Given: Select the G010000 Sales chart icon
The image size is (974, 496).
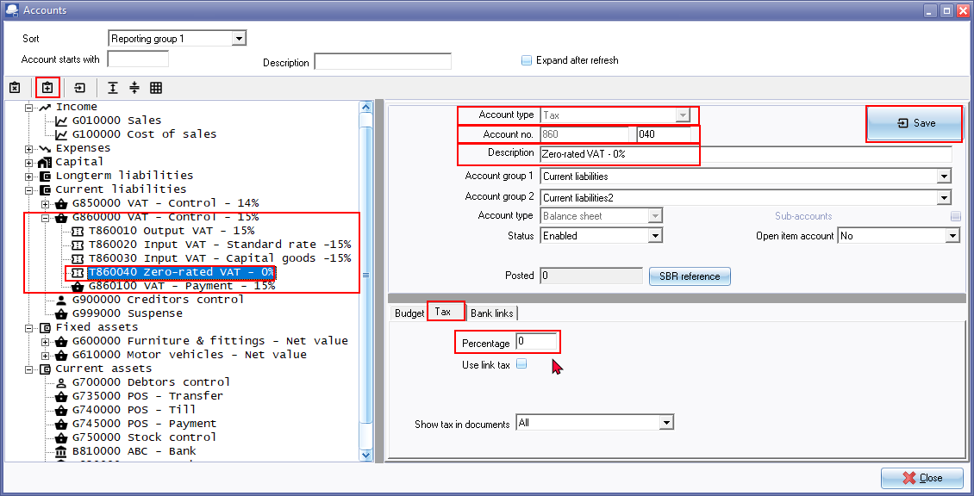Looking at the screenshot, I should 61,121.
